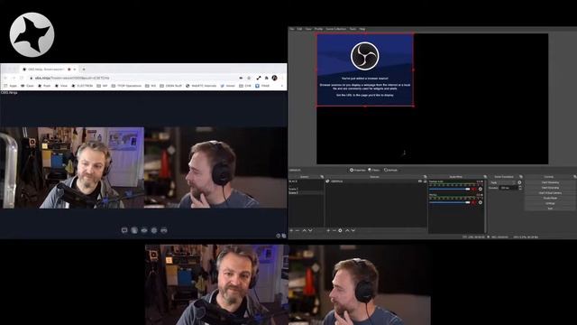Add a new scene with plus icon
Image resolution: width=577 pixels, height=325 pixels.
[x=291, y=231]
